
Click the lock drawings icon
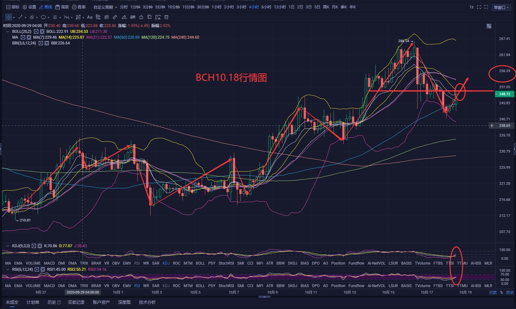[141, 17]
